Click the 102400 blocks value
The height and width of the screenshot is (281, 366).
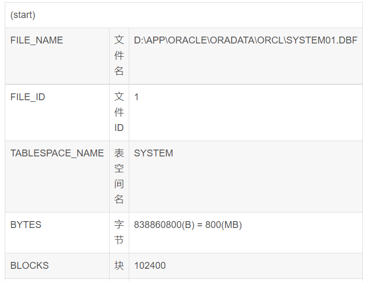tap(150, 266)
